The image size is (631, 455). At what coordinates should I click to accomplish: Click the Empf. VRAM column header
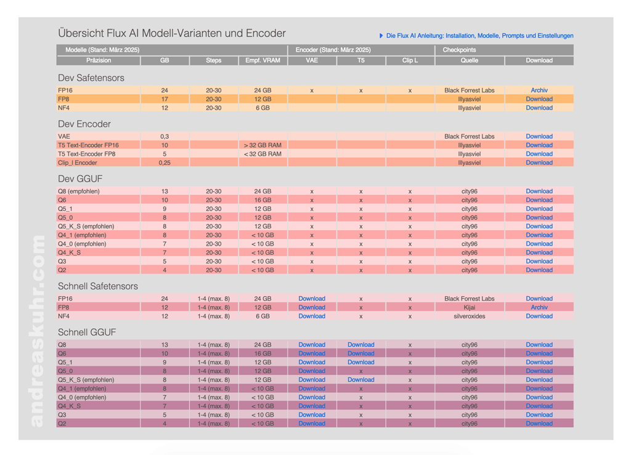(263, 61)
